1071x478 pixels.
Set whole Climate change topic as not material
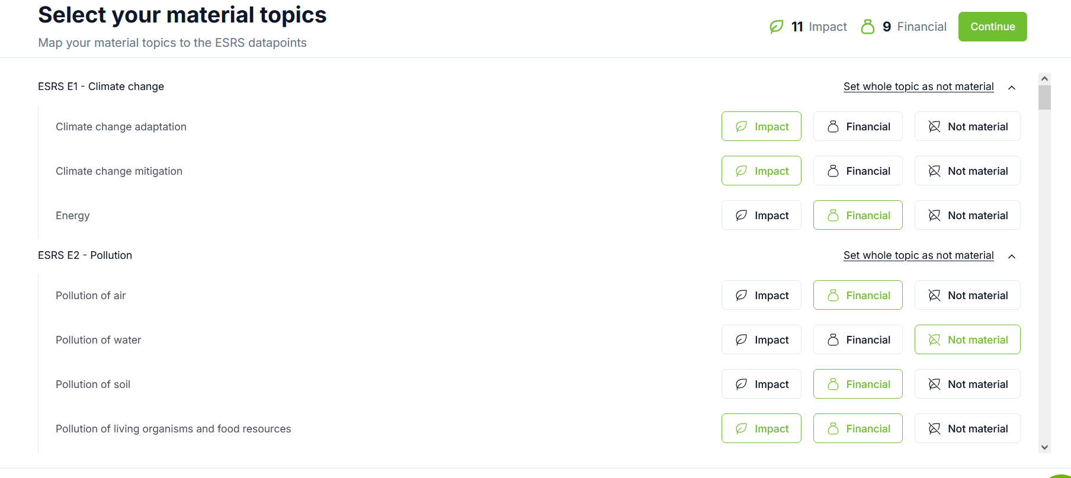918,86
